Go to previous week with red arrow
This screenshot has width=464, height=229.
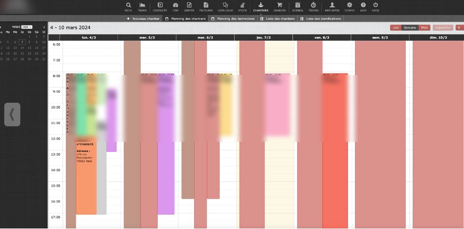click(x=460, y=27)
